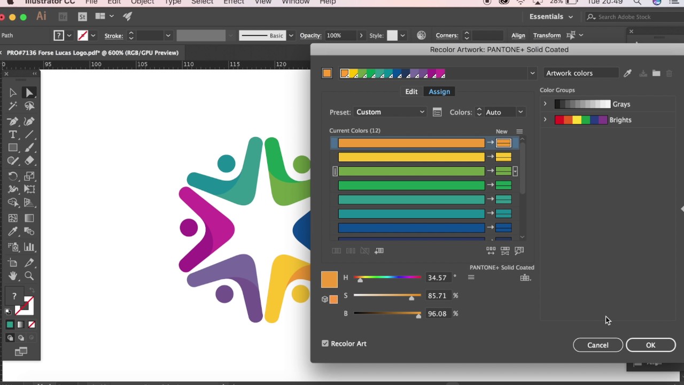Click find color in artwork magnifier icon
Screen dimensions: 684x385
[519, 250]
